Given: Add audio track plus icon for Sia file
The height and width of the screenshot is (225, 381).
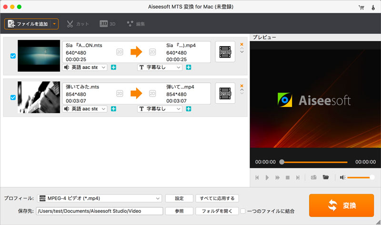Looking at the screenshot, I should point(113,67).
